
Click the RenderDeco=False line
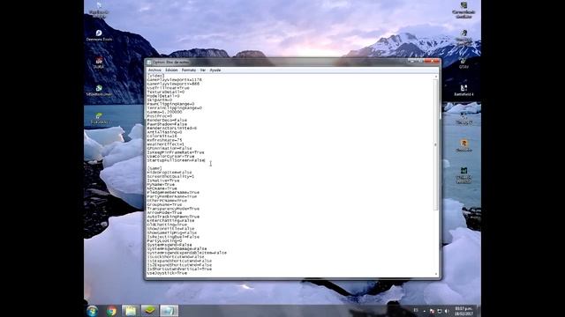point(167,120)
